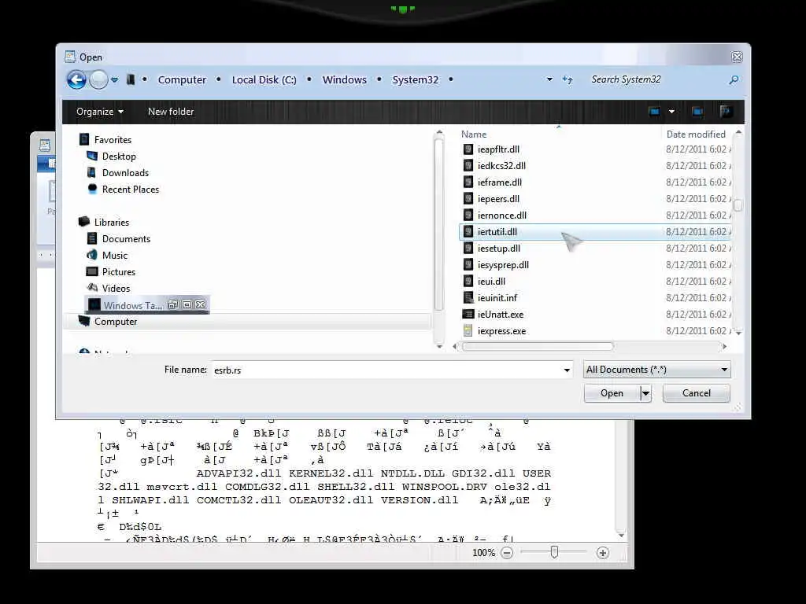
Task: Click the WordPad zoom slider
Action: point(554,552)
